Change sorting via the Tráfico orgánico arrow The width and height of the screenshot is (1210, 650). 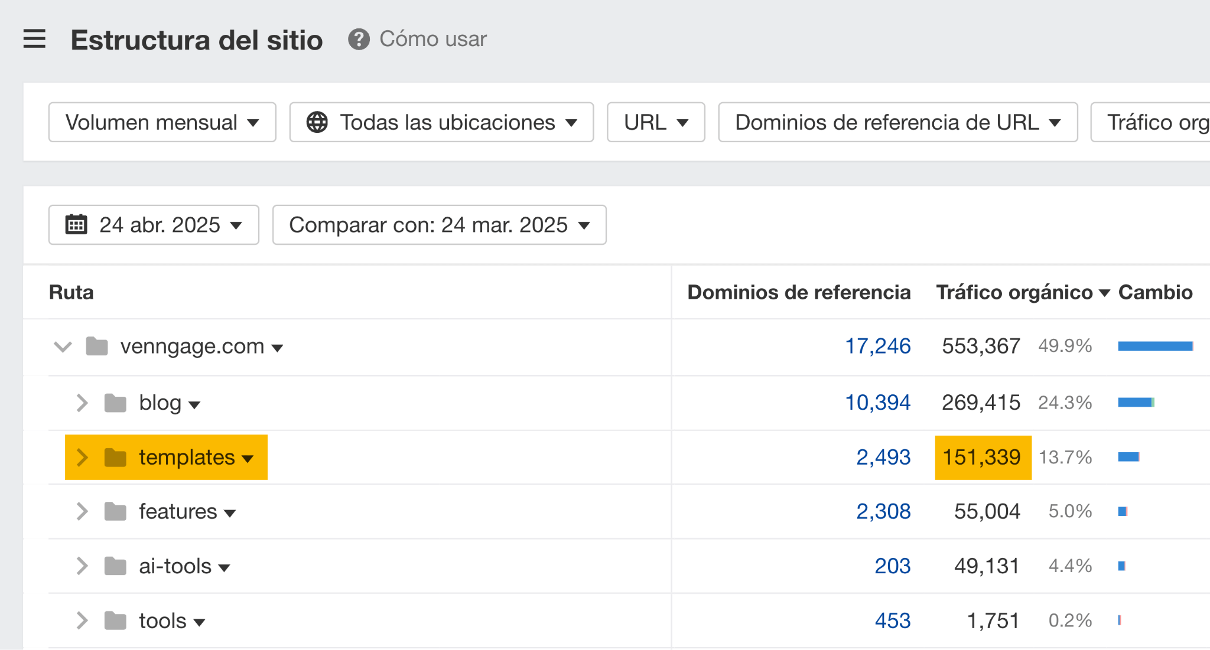pos(1104,292)
